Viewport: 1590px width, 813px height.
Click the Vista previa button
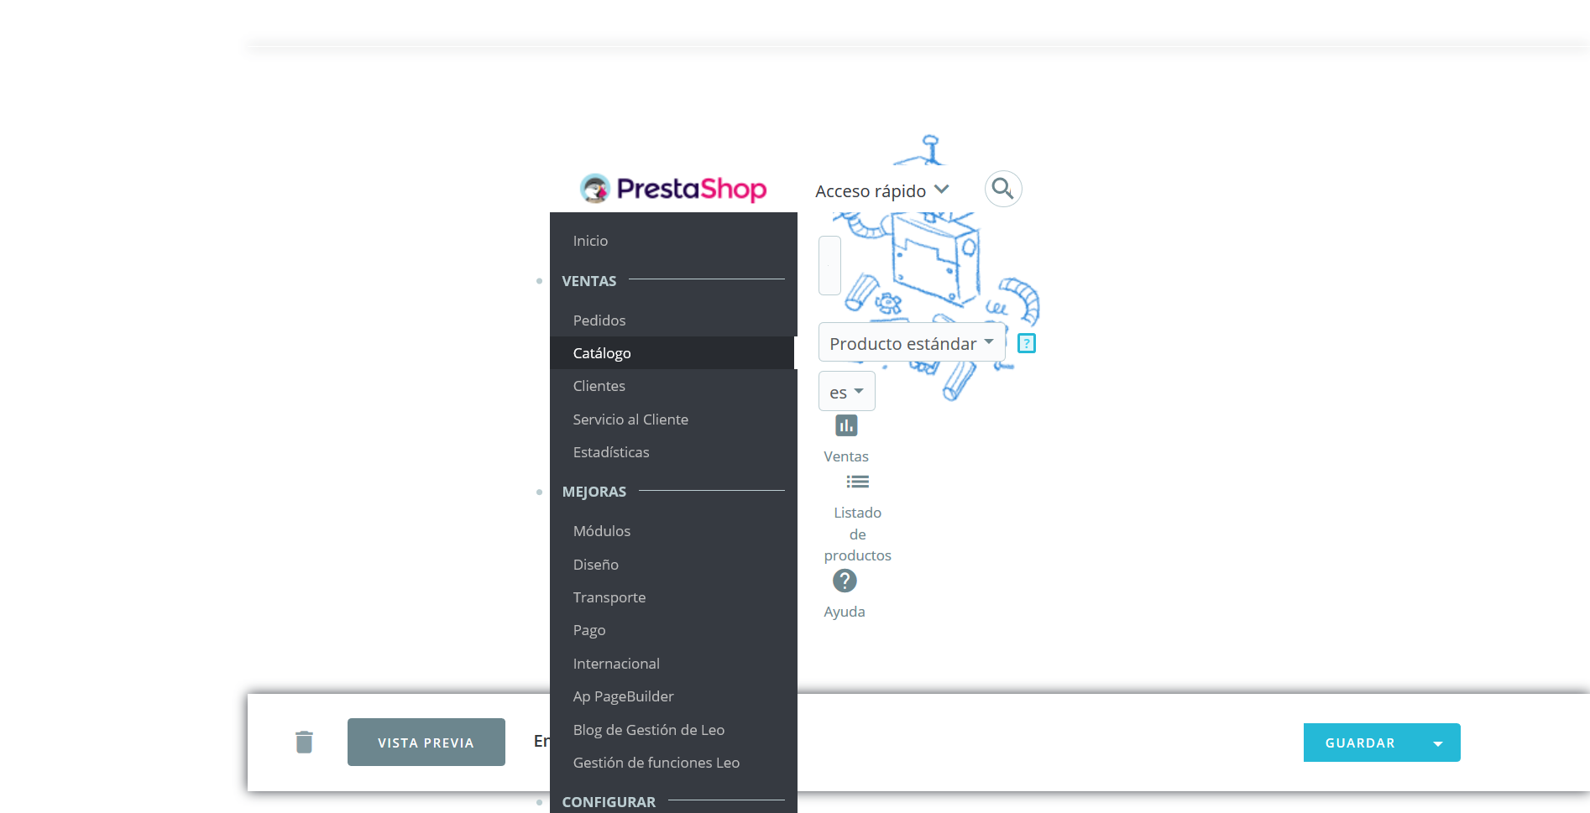coord(426,743)
